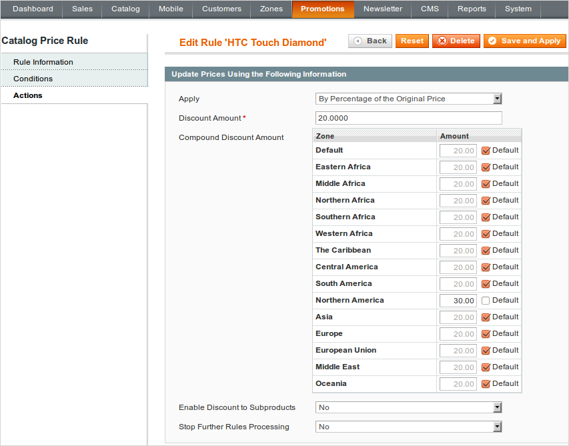Click the Oceania amount field
The image size is (569, 446).
tap(458, 384)
